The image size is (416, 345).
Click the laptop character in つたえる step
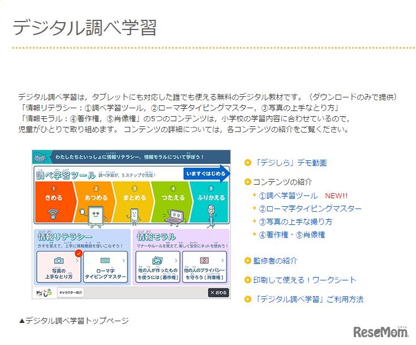175,217
